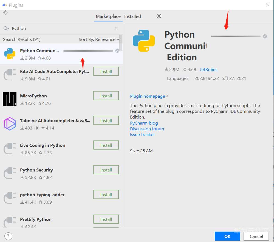274x242 pixels.
Task: Open the help question mark button
Action: (8, 236)
